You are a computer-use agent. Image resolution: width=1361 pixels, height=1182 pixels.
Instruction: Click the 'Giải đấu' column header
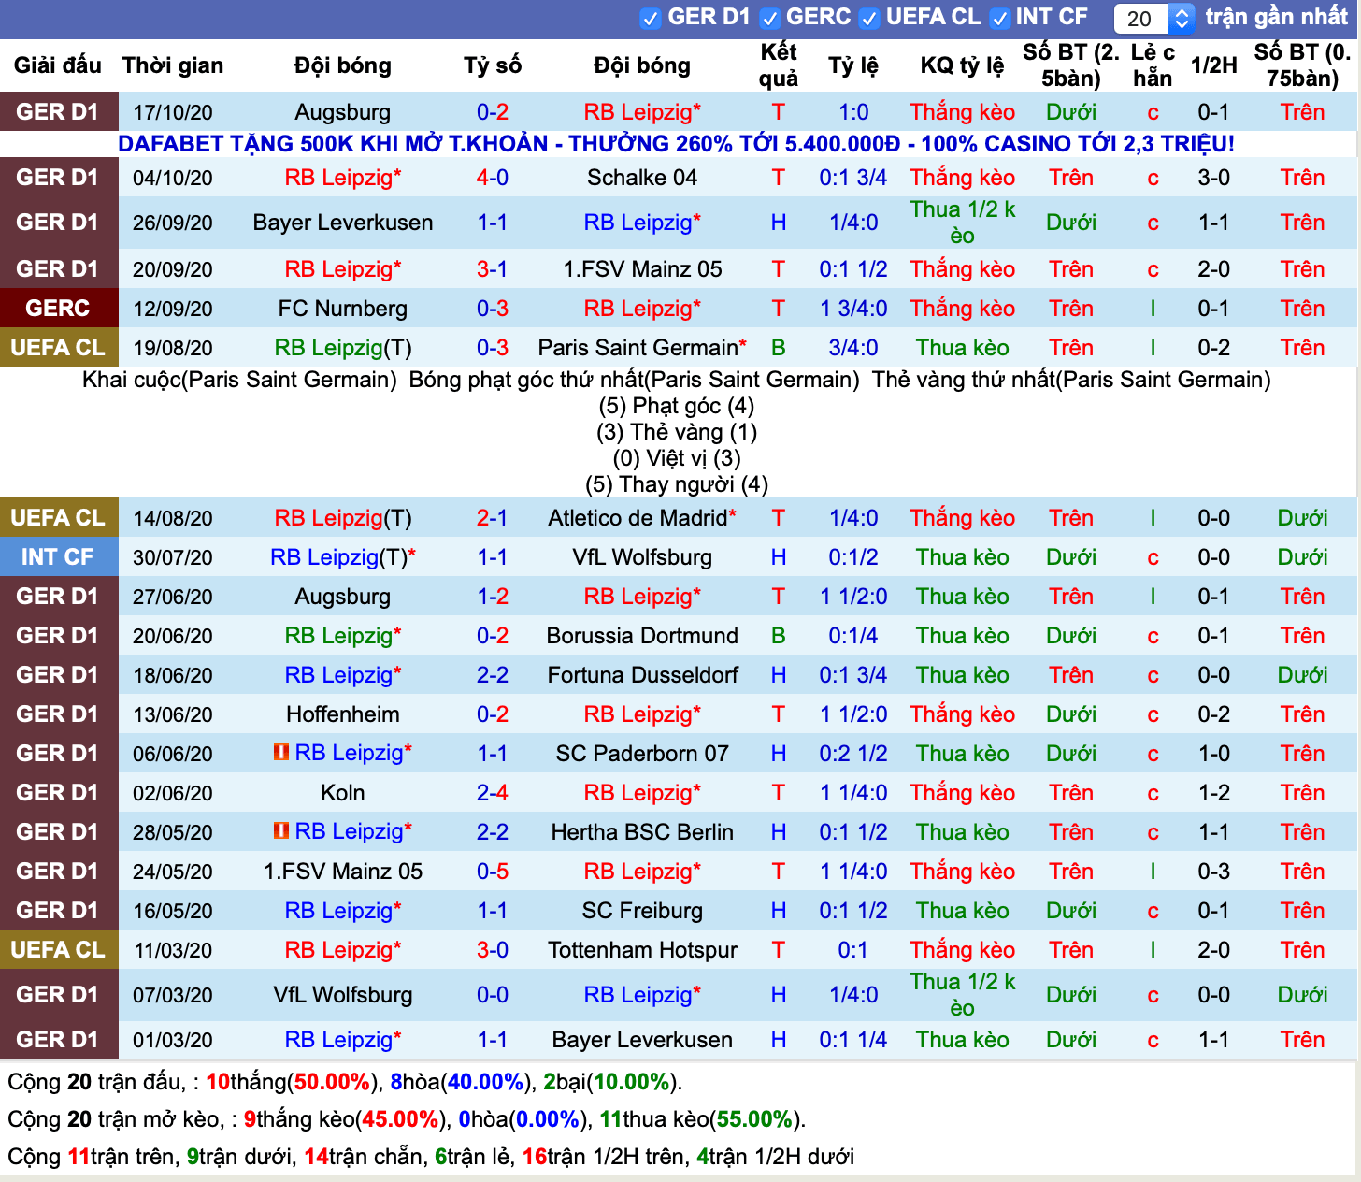click(58, 65)
